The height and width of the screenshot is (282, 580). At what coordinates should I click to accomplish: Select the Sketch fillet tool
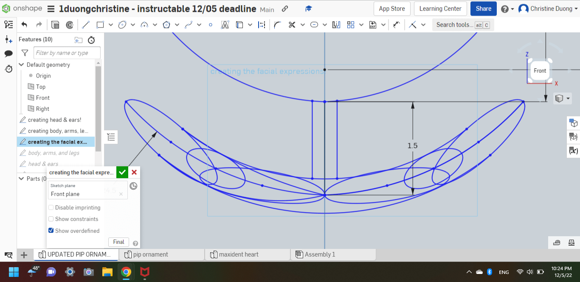(278, 25)
